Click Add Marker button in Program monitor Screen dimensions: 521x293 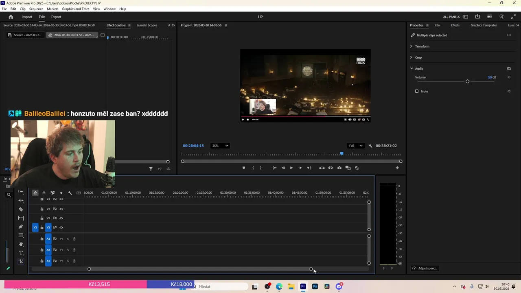click(244, 168)
